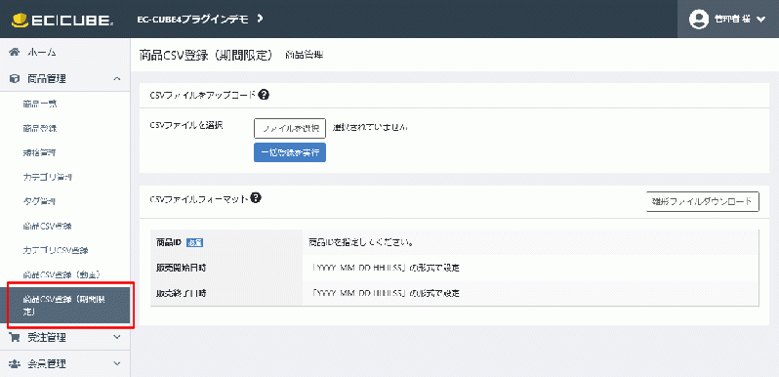Collapse the 商品管理 menu chevron
The image size is (779, 377).
(x=117, y=78)
